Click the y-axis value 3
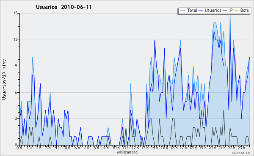This screenshot has width=254, height=156. [x=17, y=118]
